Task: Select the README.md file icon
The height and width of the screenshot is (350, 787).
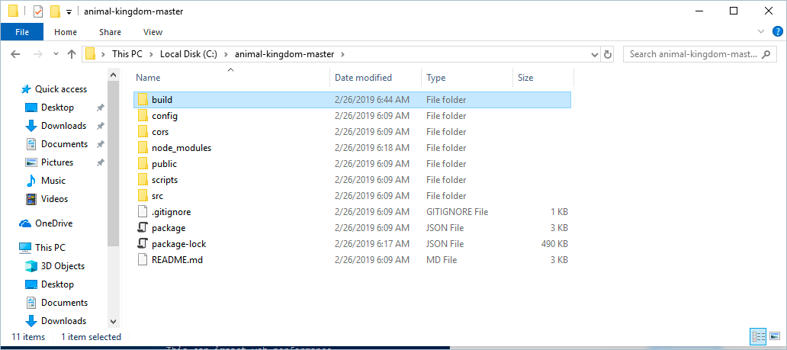Action: pyautogui.click(x=142, y=260)
